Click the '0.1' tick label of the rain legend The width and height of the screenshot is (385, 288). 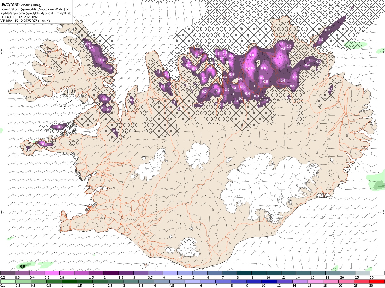tap(3, 286)
